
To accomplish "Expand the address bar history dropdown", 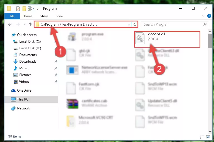I will (x=129, y=25).
